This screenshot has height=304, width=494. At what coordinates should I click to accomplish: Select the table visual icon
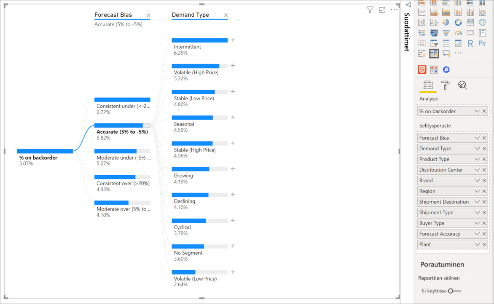(446, 43)
